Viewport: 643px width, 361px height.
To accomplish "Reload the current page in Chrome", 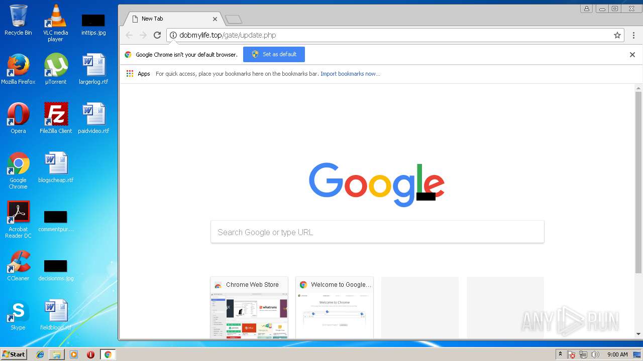I will 157,35.
